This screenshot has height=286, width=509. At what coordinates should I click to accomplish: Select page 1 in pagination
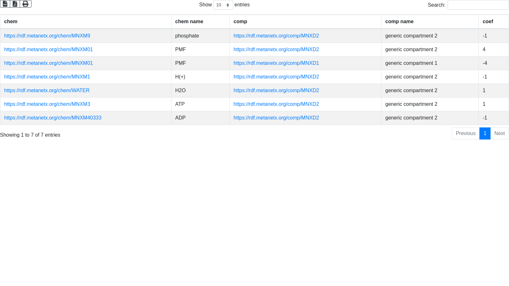coord(485,133)
